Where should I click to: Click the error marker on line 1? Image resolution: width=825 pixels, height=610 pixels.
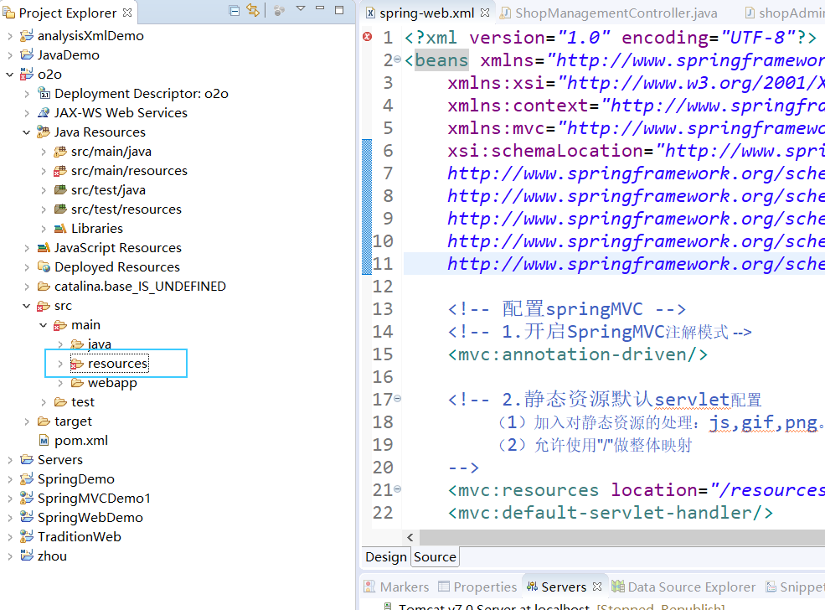coord(367,36)
